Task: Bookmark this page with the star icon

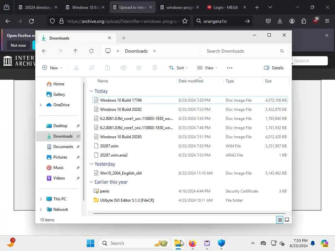Action: pyautogui.click(x=185, y=21)
